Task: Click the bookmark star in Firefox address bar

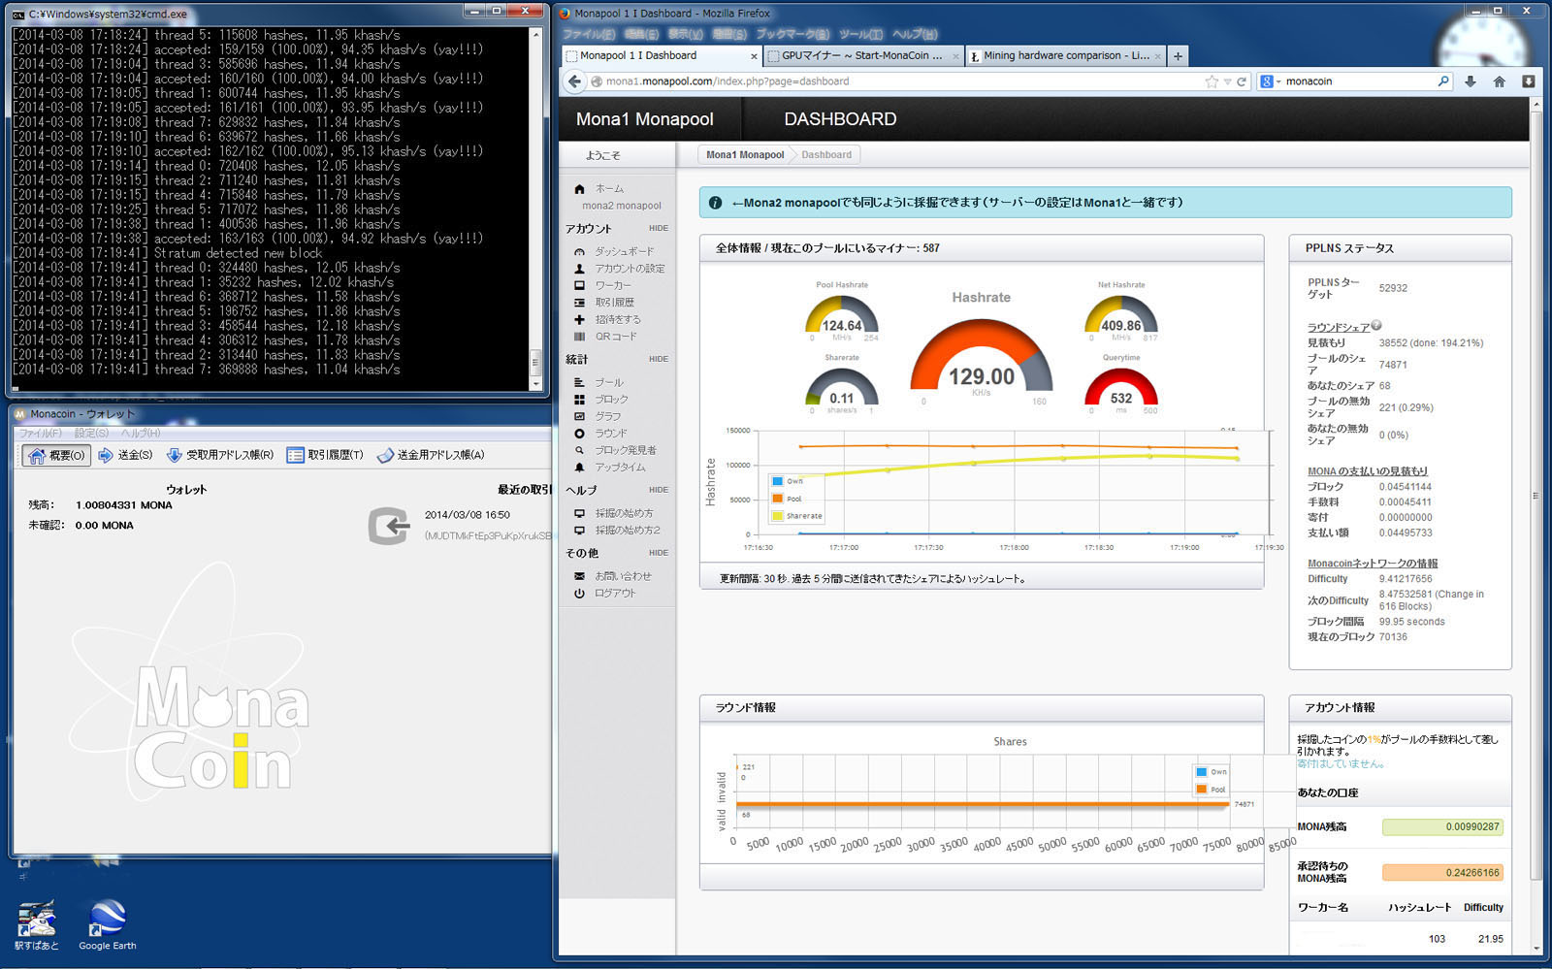Action: (x=1212, y=81)
